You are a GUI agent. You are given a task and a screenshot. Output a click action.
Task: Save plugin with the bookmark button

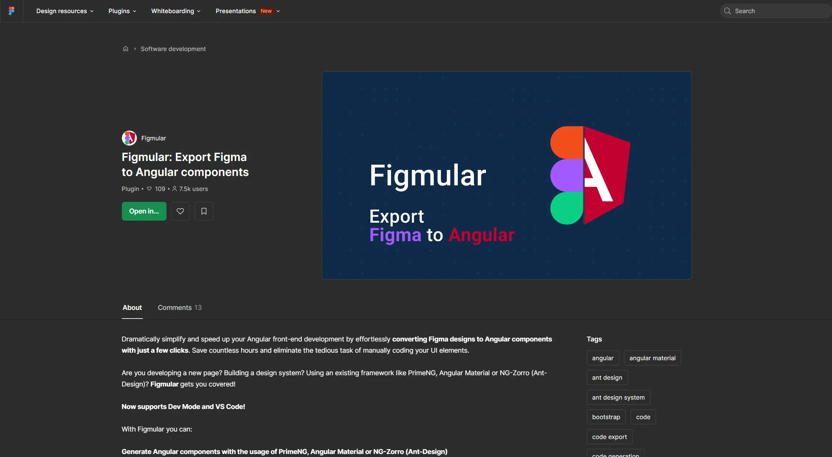coord(204,211)
